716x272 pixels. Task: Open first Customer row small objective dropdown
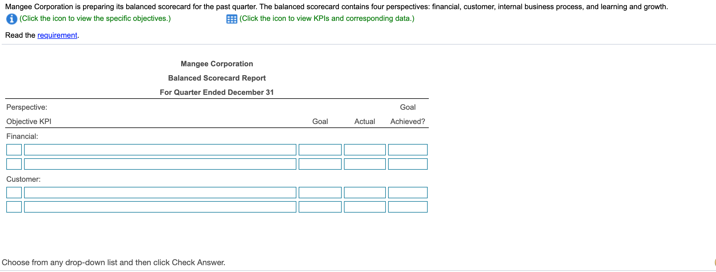pos(14,193)
